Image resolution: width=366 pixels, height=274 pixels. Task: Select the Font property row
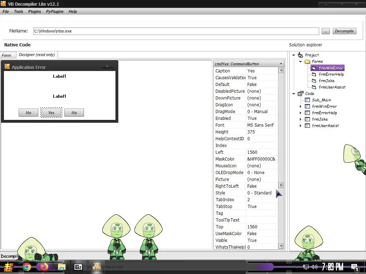click(246, 125)
